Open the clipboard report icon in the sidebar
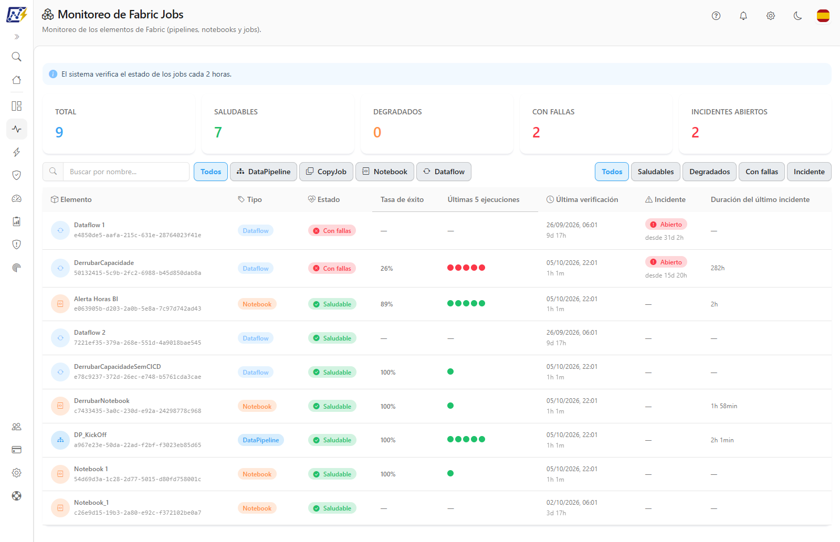The height and width of the screenshot is (542, 840). click(17, 221)
